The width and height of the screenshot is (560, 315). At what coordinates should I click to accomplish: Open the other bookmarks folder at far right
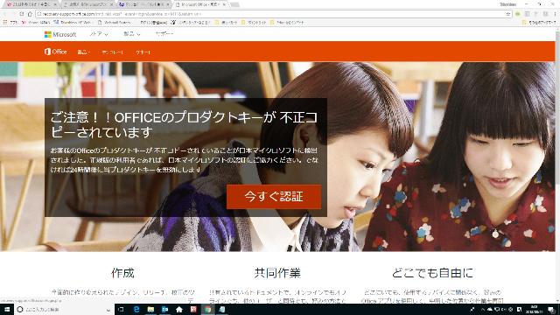[539, 23]
